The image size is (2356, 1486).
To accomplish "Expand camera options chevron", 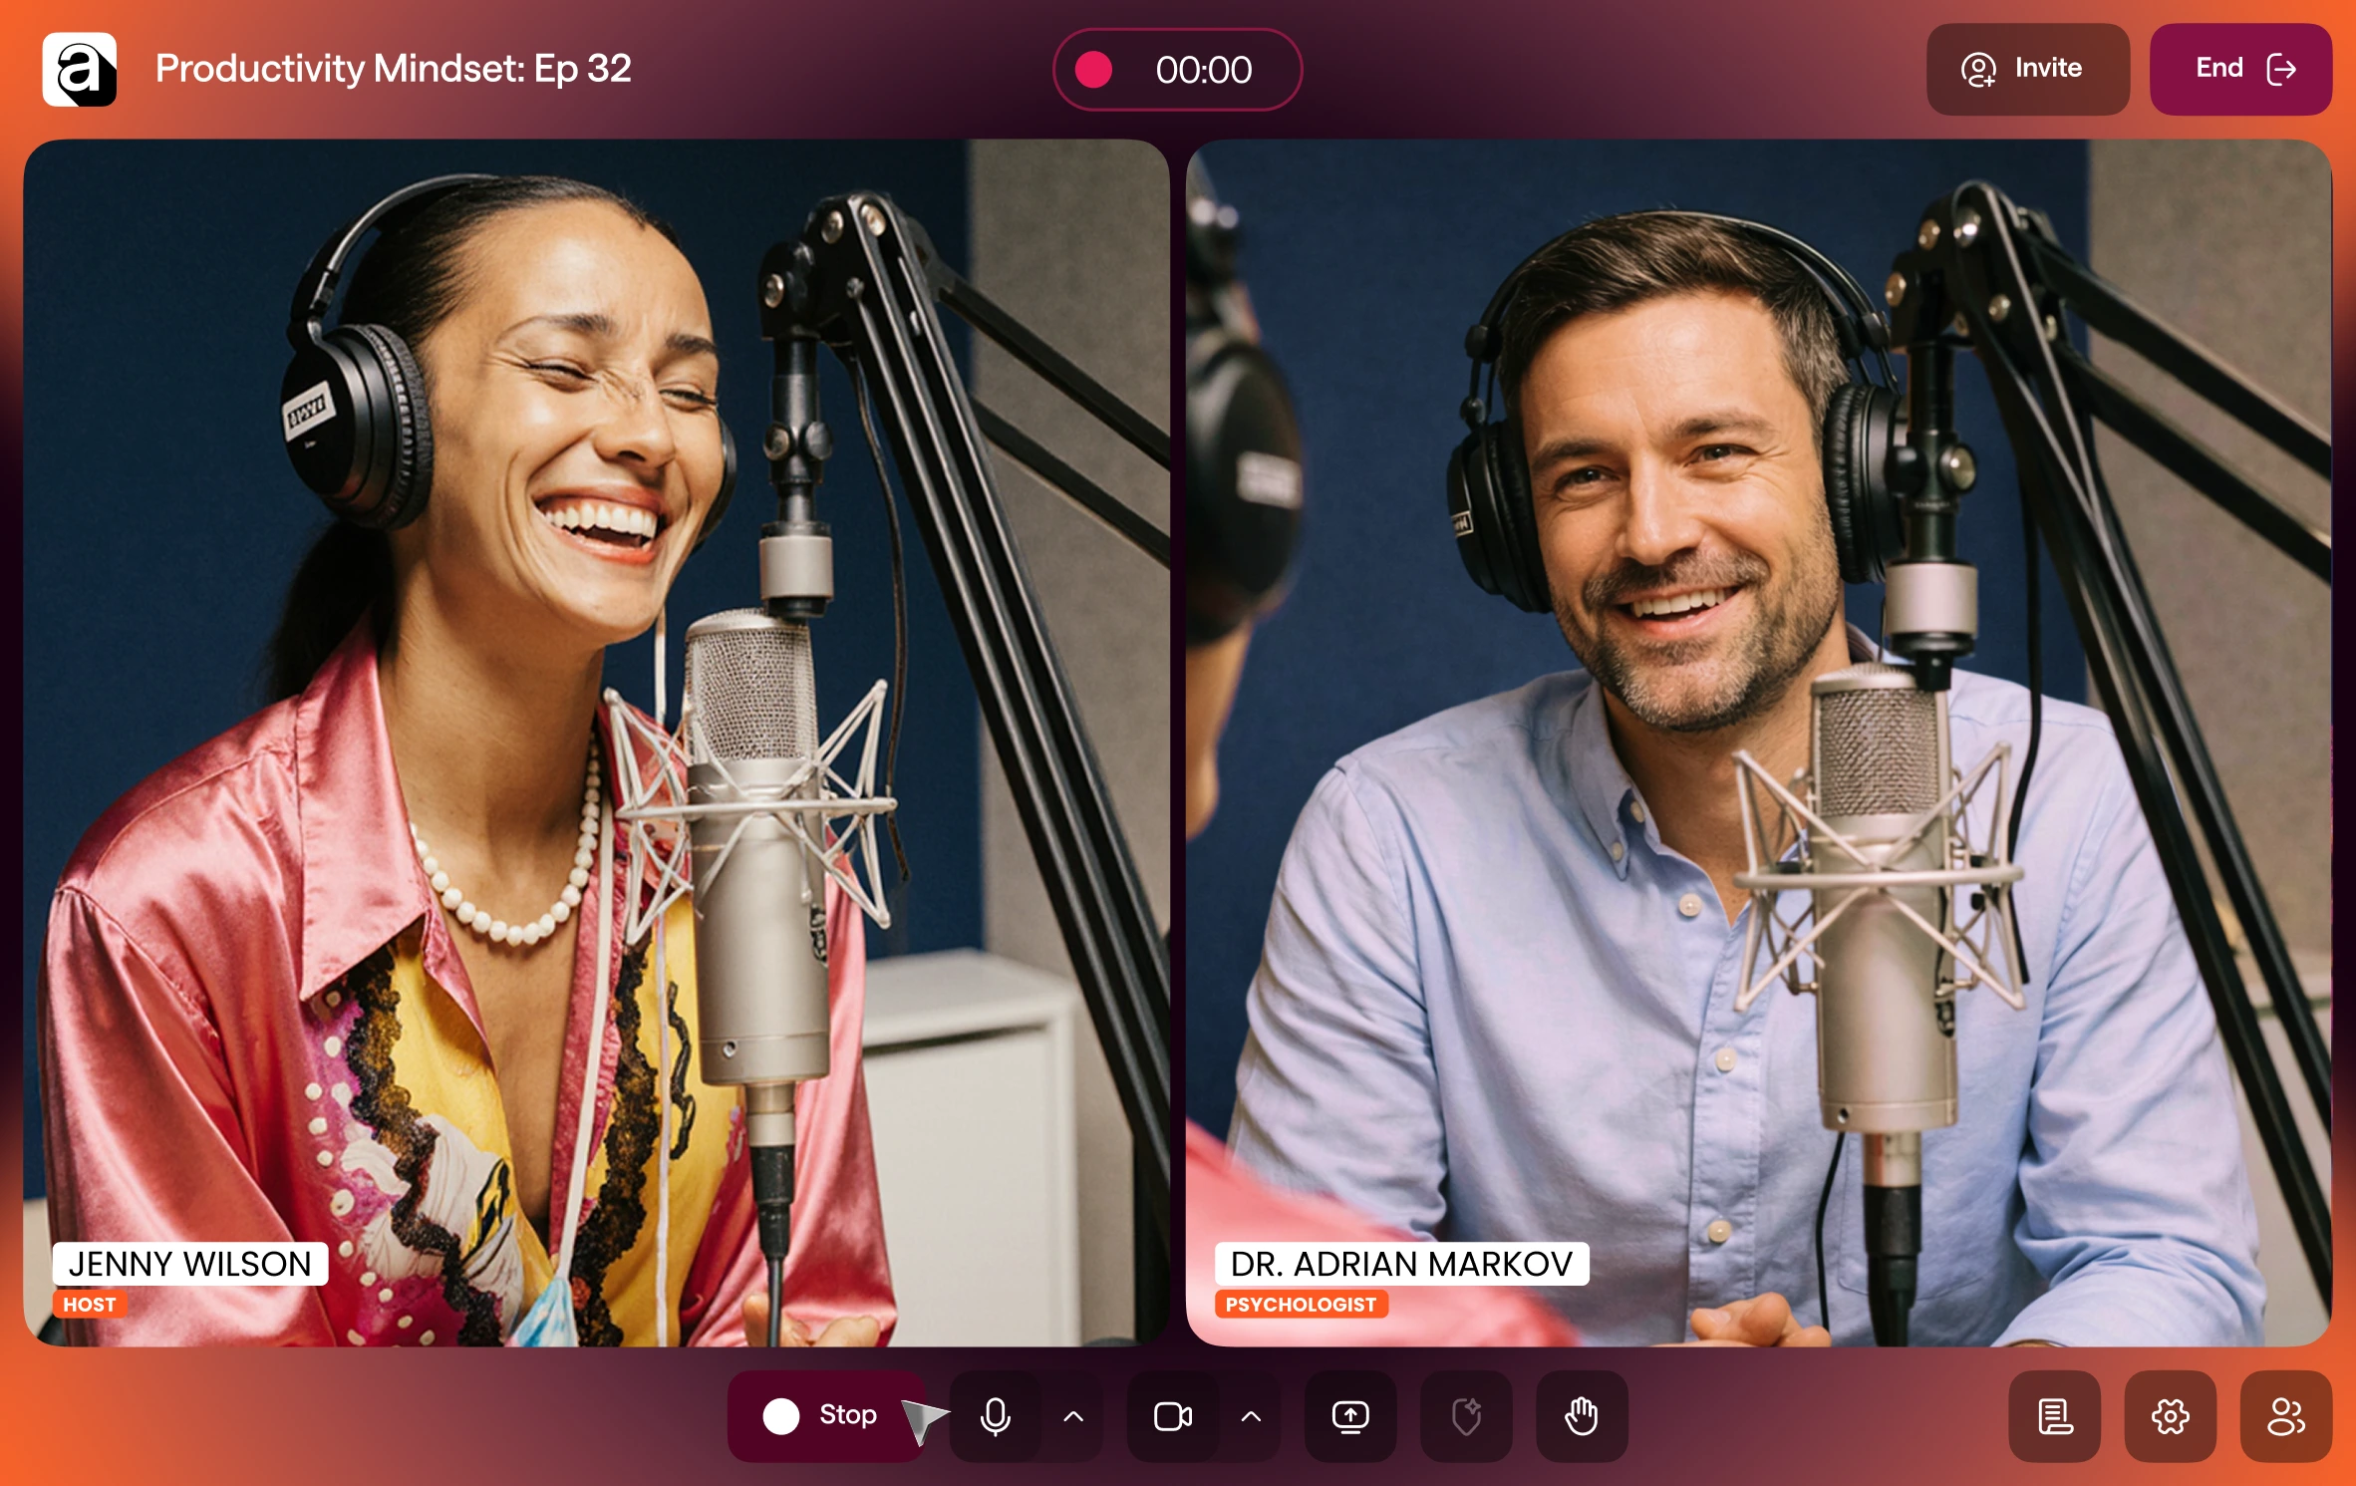I will click(x=1251, y=1415).
